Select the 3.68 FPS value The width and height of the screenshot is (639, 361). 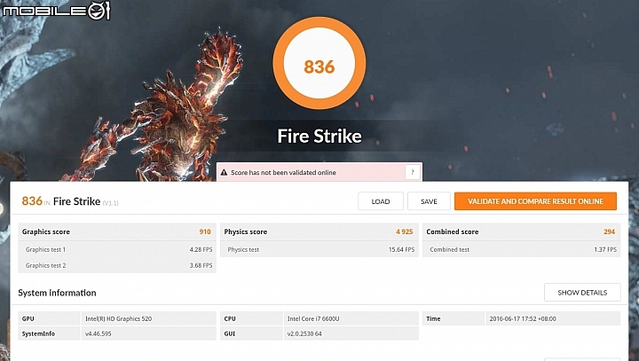click(201, 265)
